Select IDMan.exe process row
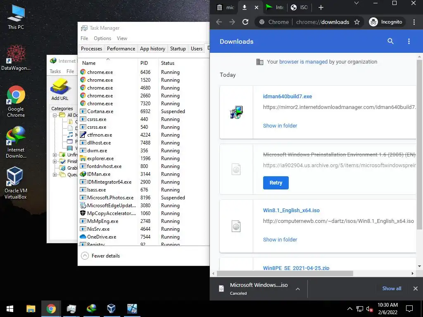This screenshot has height=317, width=423. point(143,174)
